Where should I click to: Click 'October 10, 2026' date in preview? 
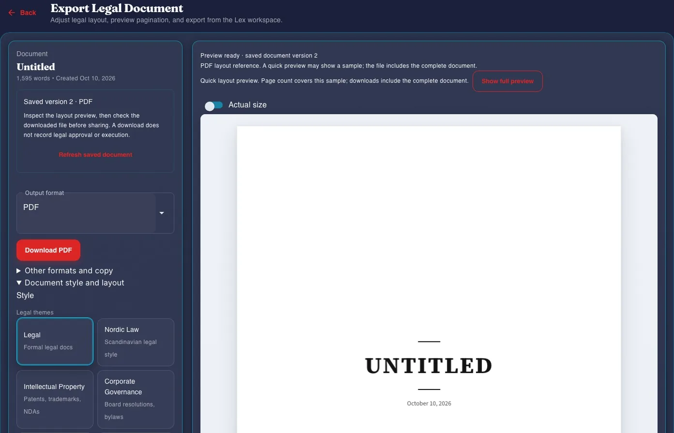[429, 403]
